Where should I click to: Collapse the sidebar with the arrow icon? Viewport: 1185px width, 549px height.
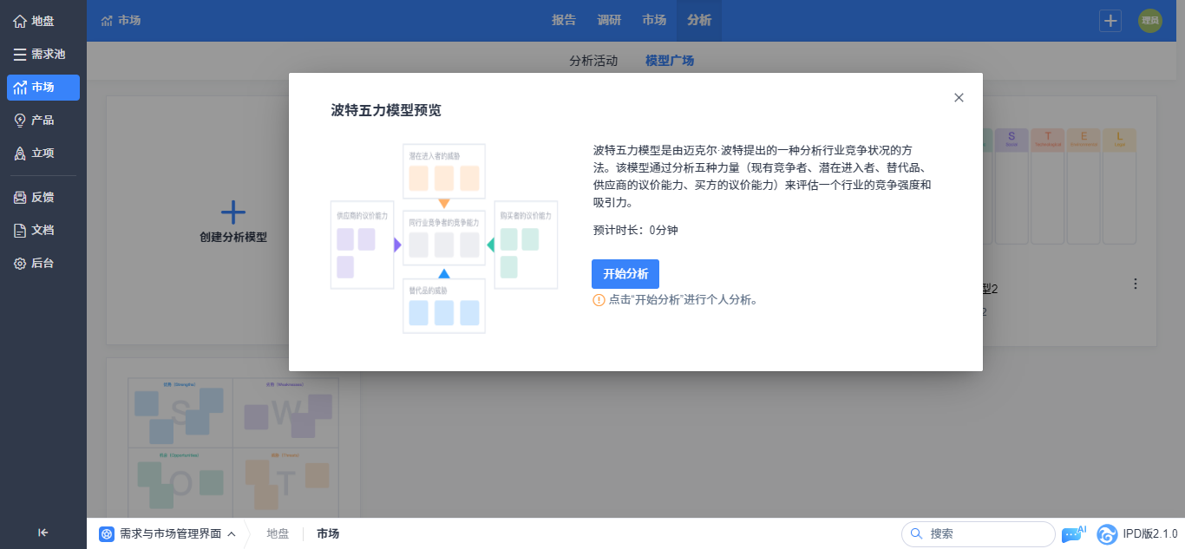tap(43, 533)
